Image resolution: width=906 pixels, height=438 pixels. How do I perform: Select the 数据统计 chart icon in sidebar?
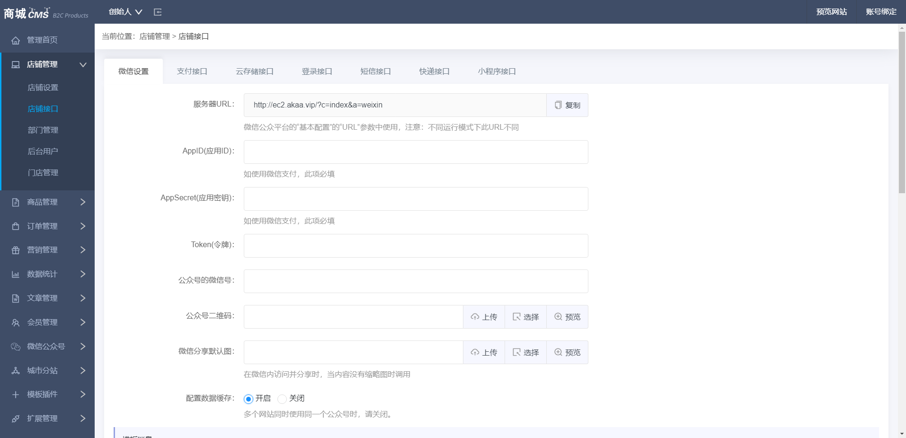coord(15,274)
